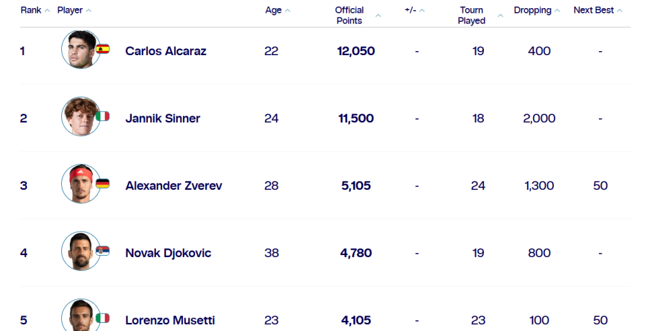Open Carlos Alcaraz player link
This screenshot has width=646, height=331.
[x=166, y=51]
